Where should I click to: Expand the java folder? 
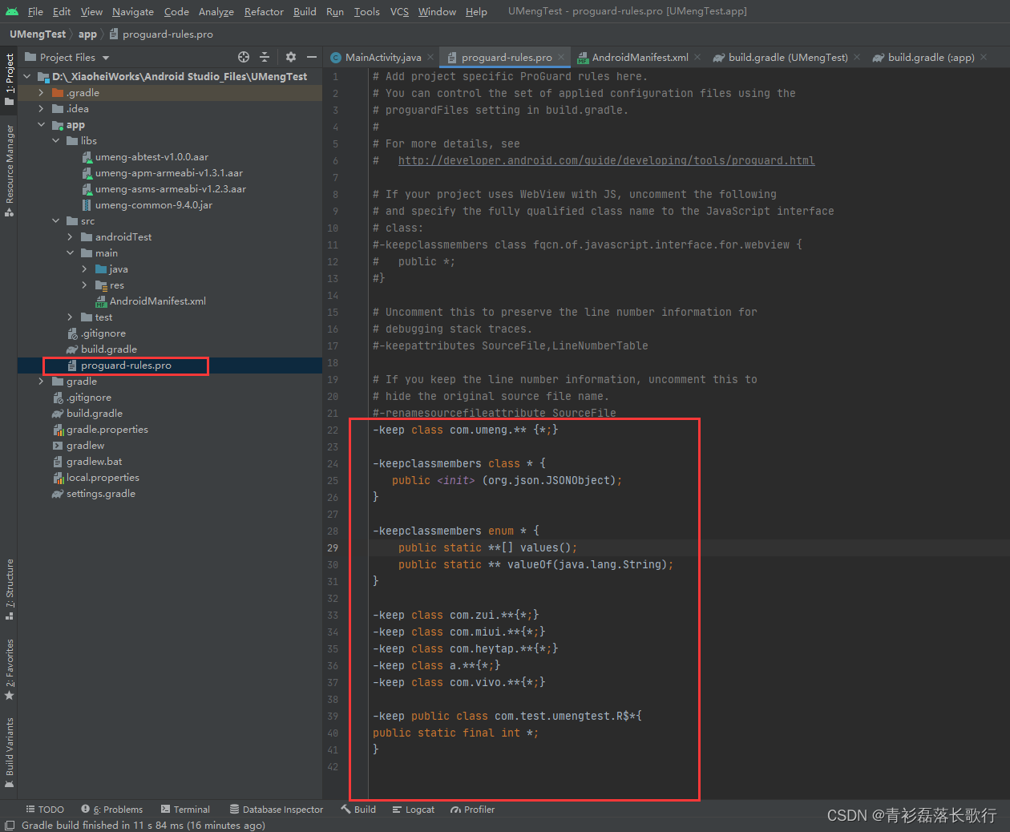point(83,269)
